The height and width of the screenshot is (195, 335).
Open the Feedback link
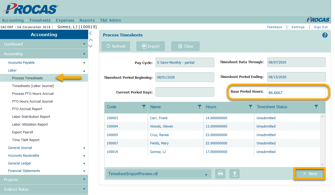pos(275,27)
